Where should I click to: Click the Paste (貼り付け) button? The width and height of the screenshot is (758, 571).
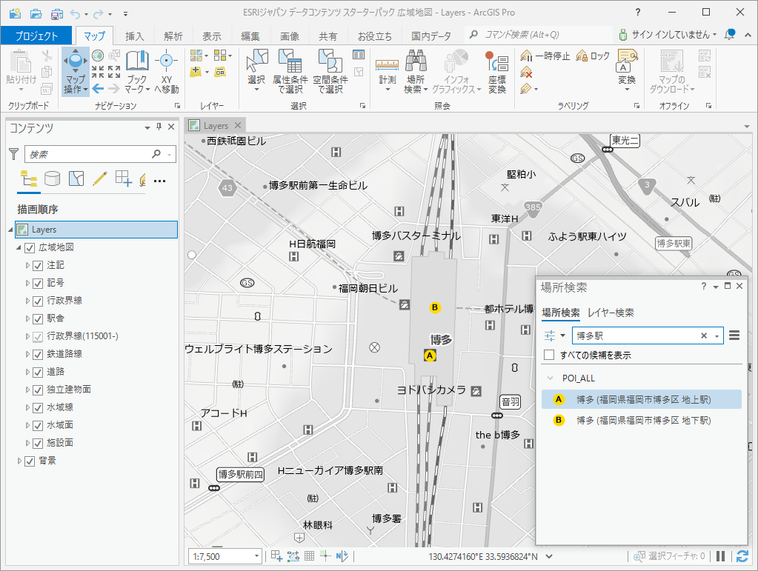click(21, 72)
